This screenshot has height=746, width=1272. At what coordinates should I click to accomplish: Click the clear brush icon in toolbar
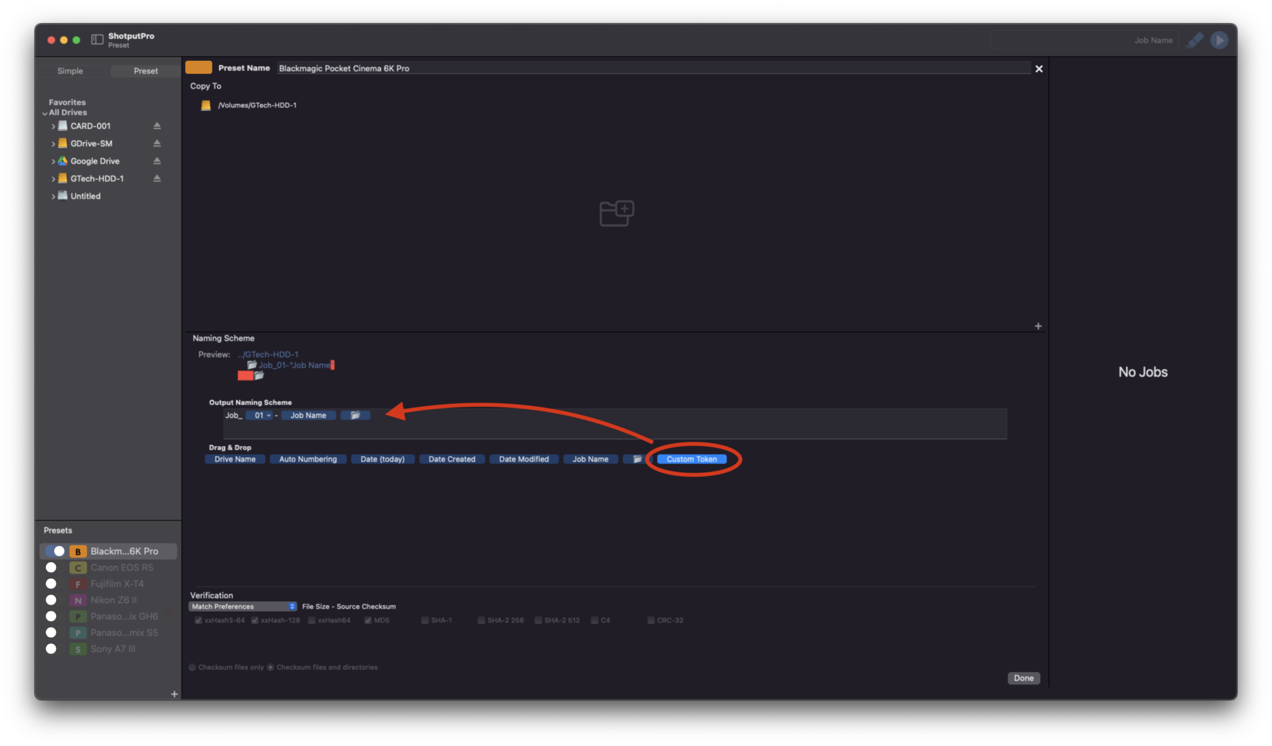1194,40
